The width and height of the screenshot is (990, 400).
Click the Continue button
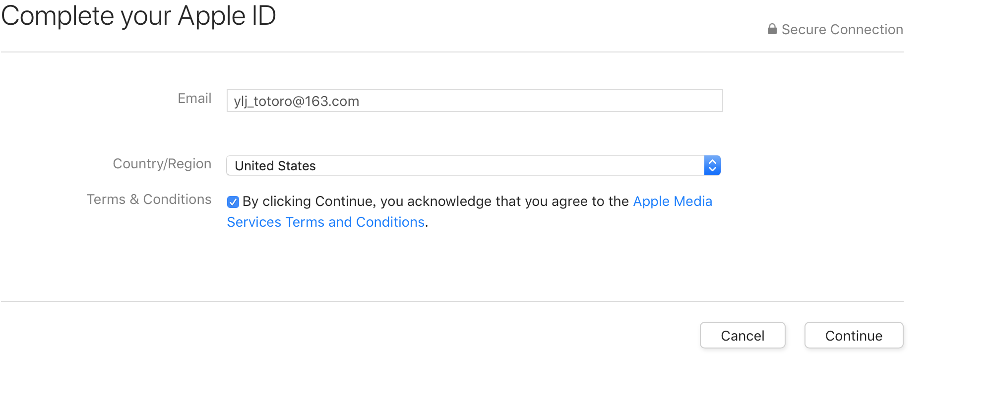pos(854,336)
